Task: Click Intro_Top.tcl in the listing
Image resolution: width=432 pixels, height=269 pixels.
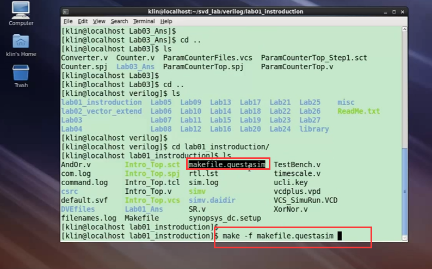Action: (x=152, y=182)
